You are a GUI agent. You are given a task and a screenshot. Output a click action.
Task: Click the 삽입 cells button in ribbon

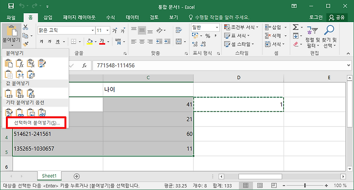pos(273,27)
